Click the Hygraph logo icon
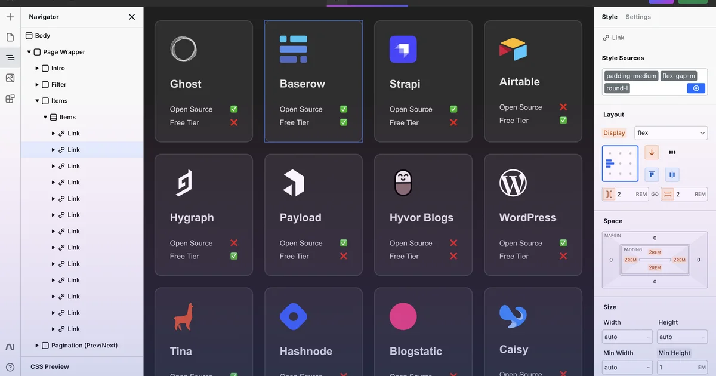 [183, 183]
